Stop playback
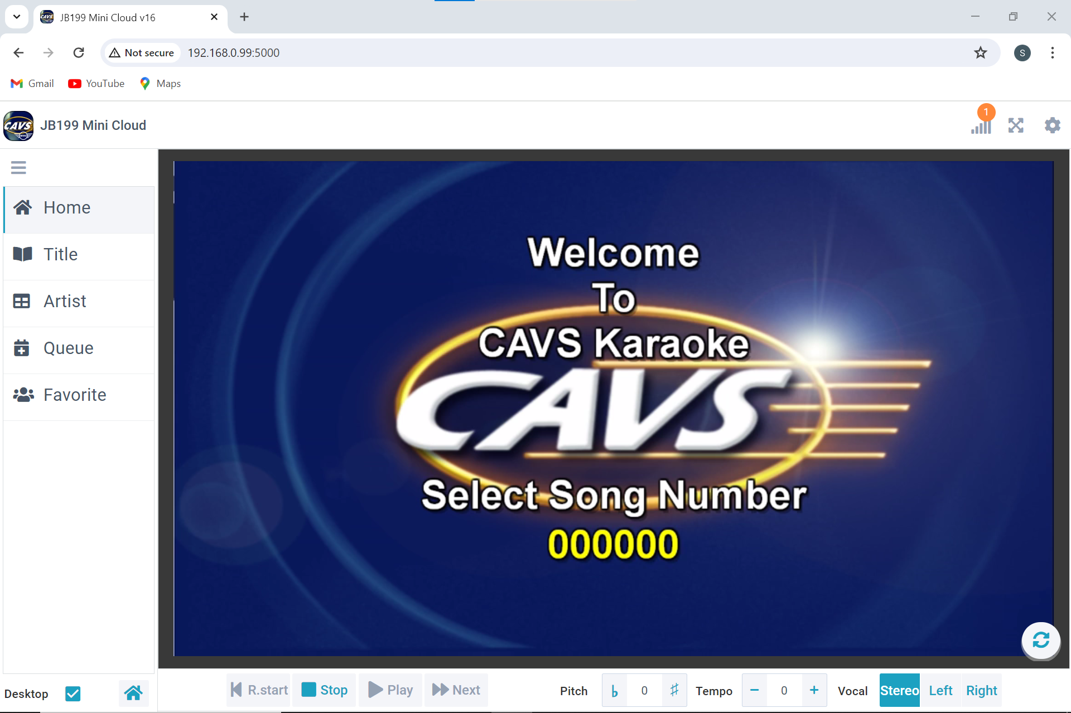This screenshot has height=713, width=1071. [325, 690]
